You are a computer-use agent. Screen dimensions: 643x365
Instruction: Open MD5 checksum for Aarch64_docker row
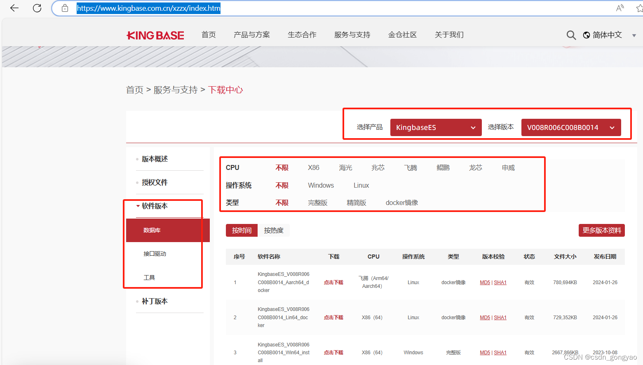pyautogui.click(x=485, y=283)
